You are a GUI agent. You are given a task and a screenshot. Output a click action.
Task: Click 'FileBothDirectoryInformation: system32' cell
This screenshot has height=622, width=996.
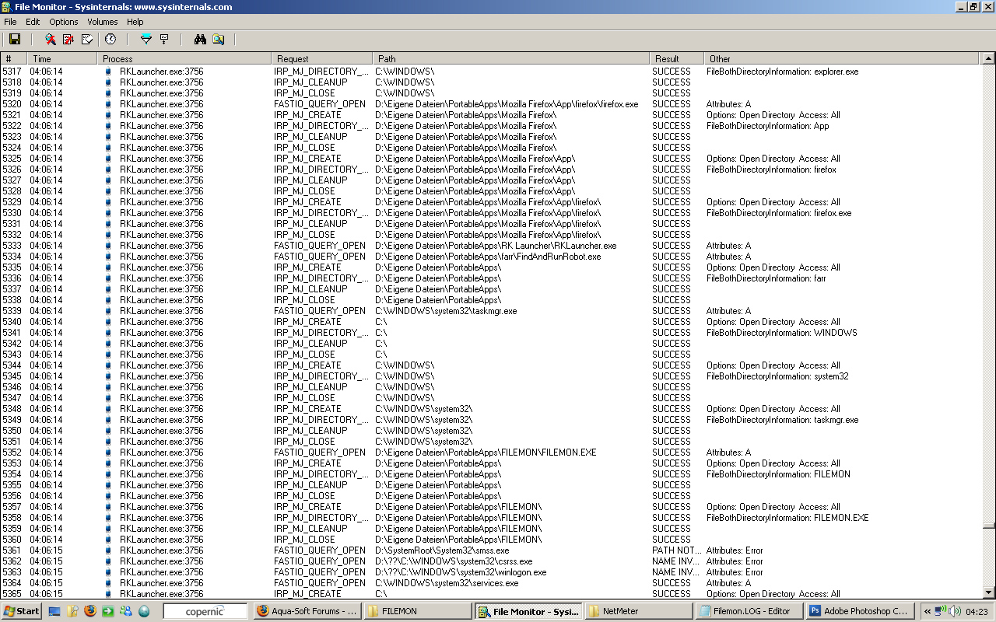click(777, 376)
